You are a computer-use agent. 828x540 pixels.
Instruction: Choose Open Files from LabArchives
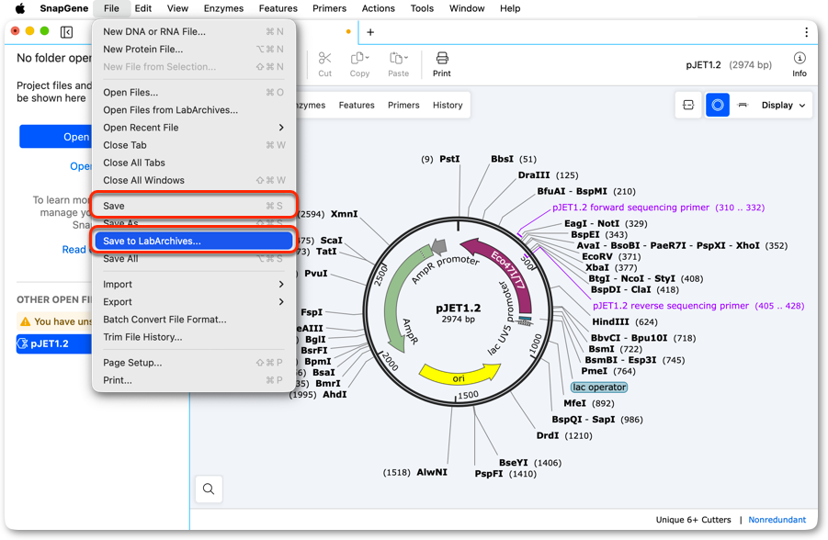point(193,110)
